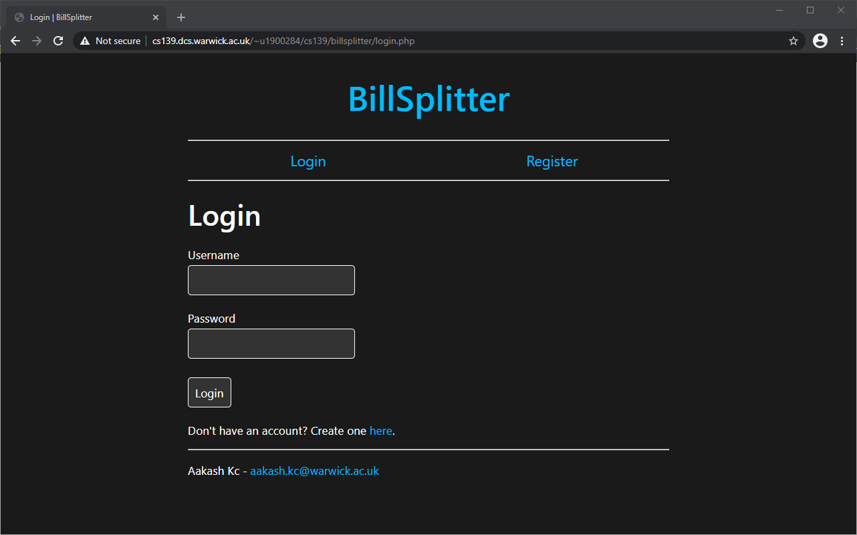Viewport: 857px width, 535px height.
Task: Open the Chrome profile avatar
Action: coord(820,41)
